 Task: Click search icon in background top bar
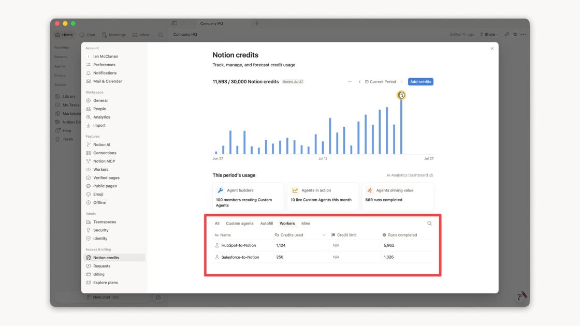[x=161, y=35]
